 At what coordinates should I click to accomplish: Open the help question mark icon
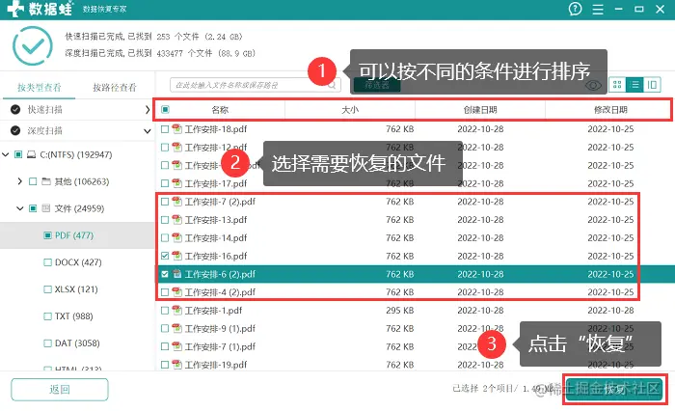tap(575, 9)
